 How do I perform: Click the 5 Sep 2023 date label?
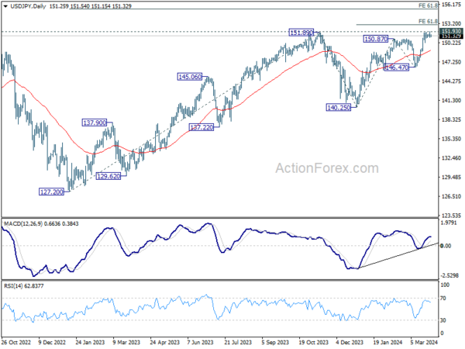click(275, 342)
